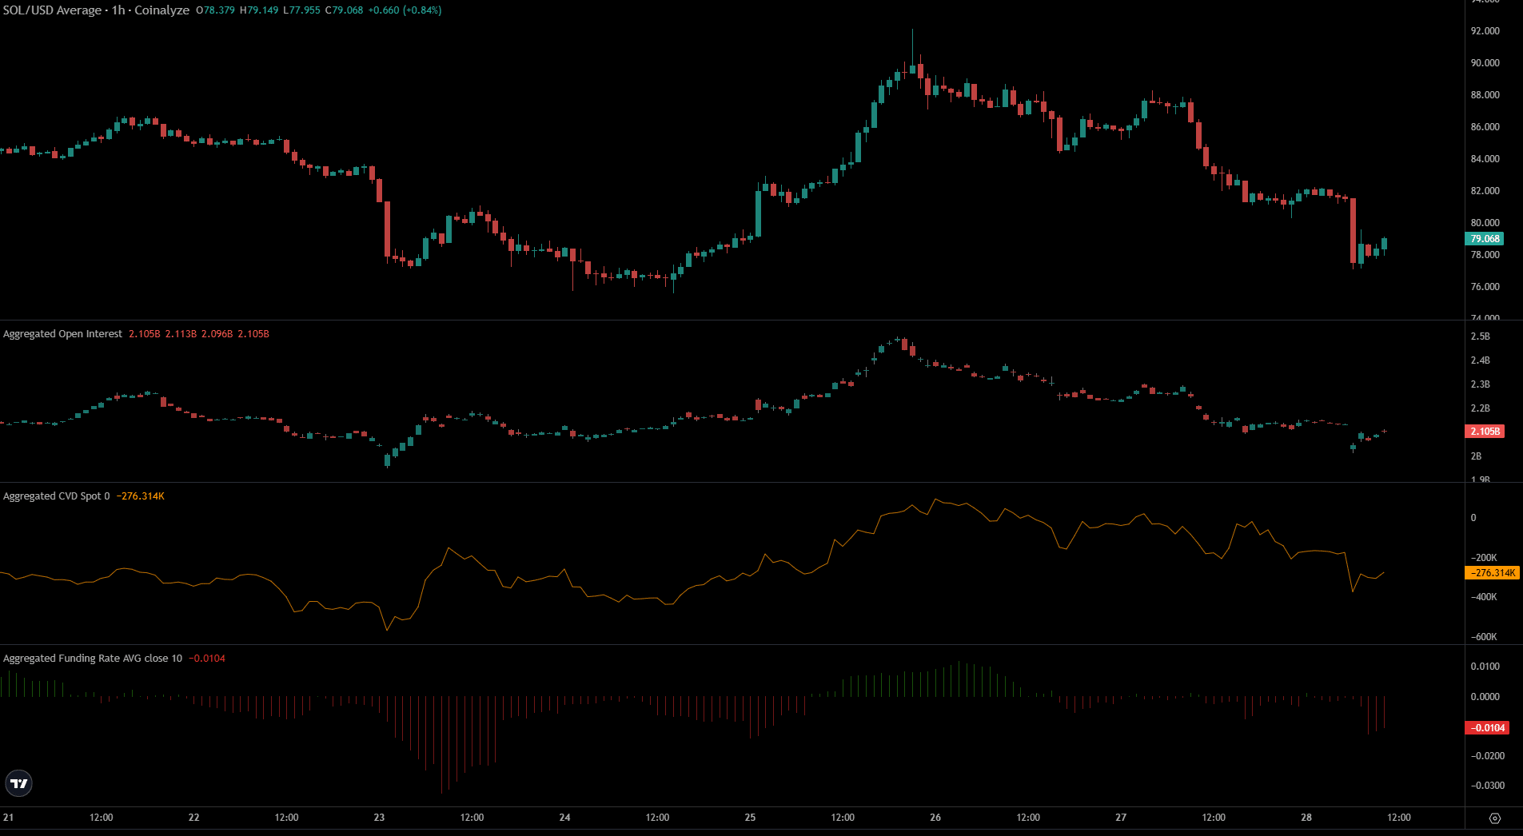This screenshot has width=1523, height=836.
Task: Click the current price tag 79.068
Action: [x=1485, y=239]
